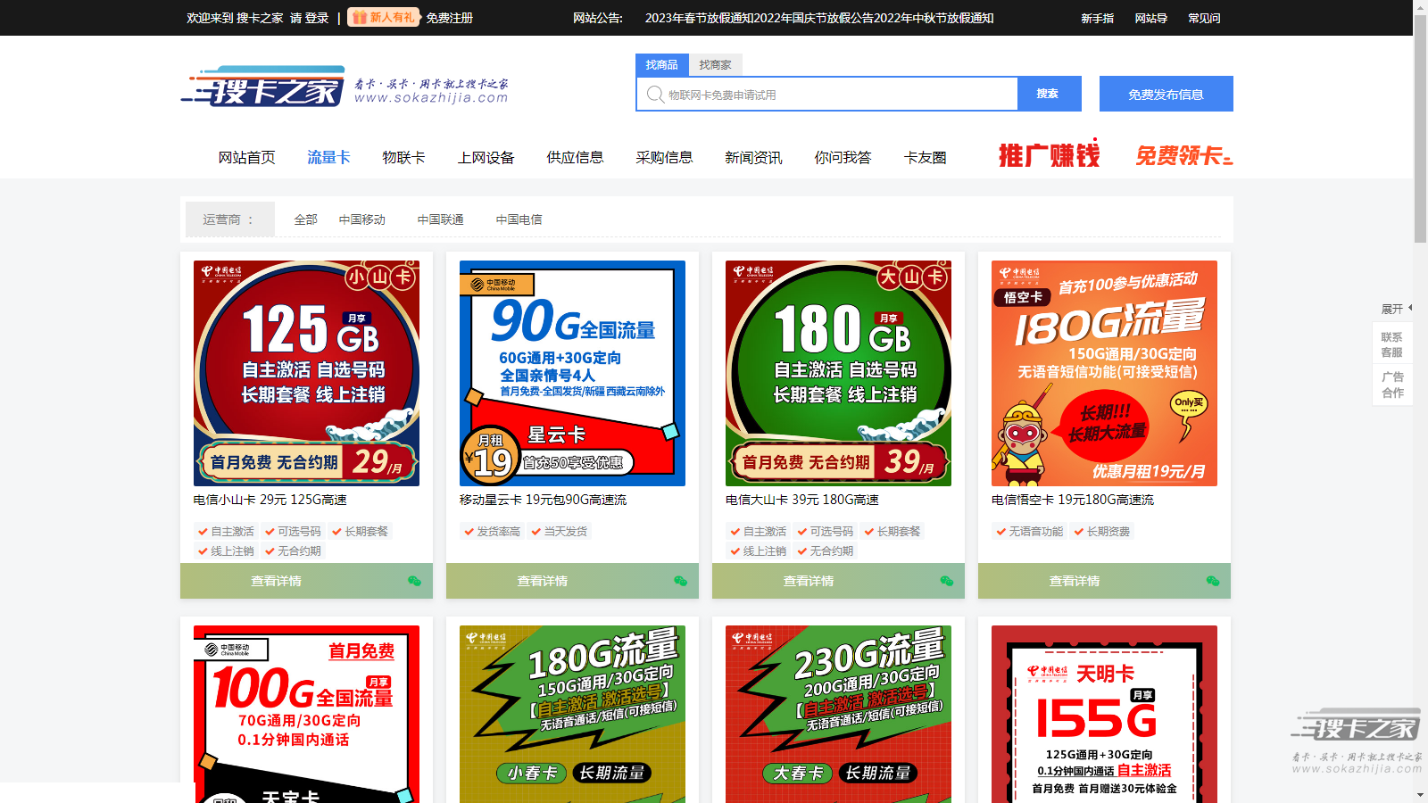Screen dimensions: 1428x803
Task: Filter carriers by 中国联通
Action: (x=441, y=219)
